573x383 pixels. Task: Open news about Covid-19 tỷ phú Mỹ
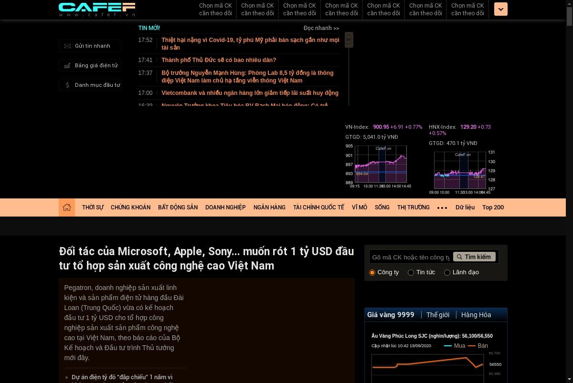coord(250,44)
